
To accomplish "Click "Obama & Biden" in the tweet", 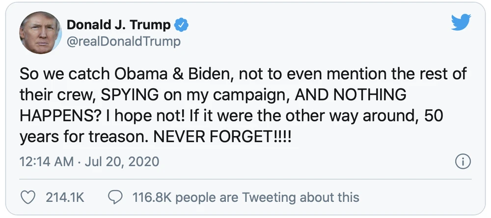I will pyautogui.click(x=158, y=73).
